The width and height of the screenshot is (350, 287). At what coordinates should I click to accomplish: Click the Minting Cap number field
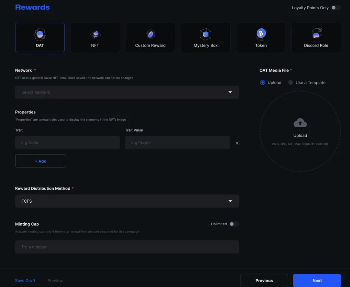tap(127, 247)
